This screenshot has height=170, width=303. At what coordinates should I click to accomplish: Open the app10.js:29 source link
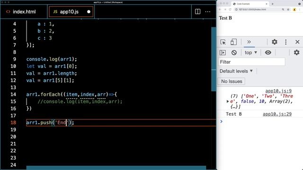277,114
